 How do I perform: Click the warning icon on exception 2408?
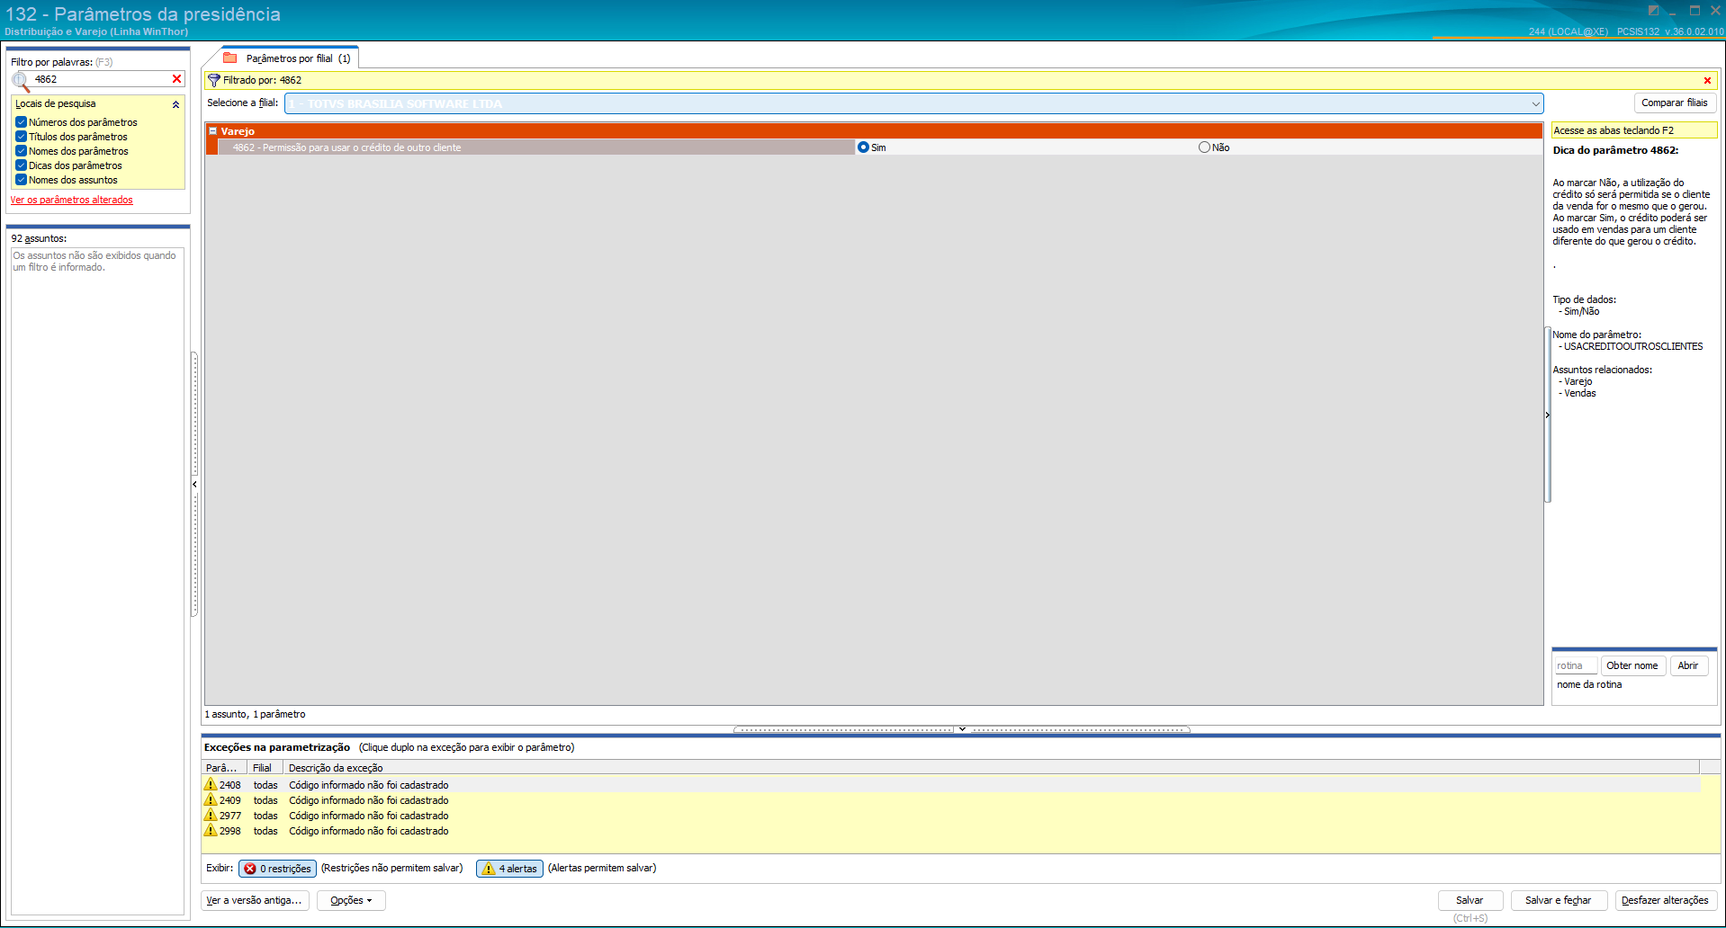point(211,785)
